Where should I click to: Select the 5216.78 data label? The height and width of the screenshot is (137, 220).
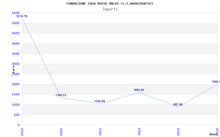pyautogui.click(x=22, y=16)
